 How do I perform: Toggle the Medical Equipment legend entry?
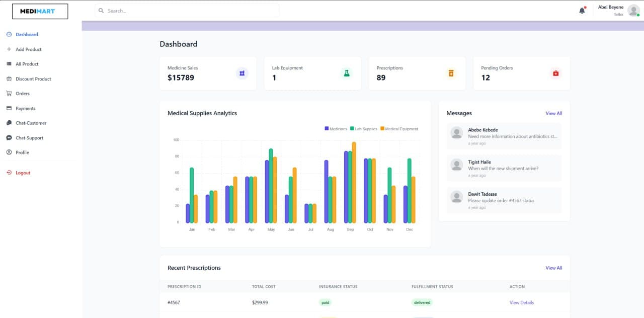tap(399, 129)
